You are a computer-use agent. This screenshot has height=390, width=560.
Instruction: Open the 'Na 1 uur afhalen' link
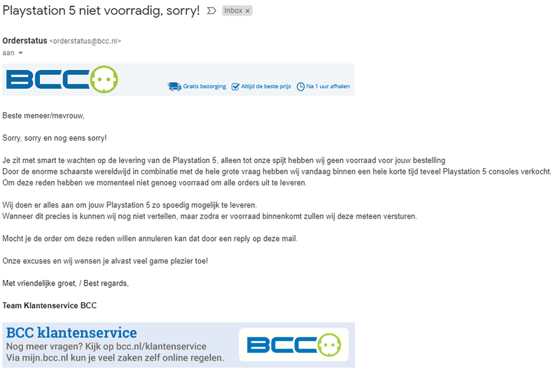coord(328,87)
